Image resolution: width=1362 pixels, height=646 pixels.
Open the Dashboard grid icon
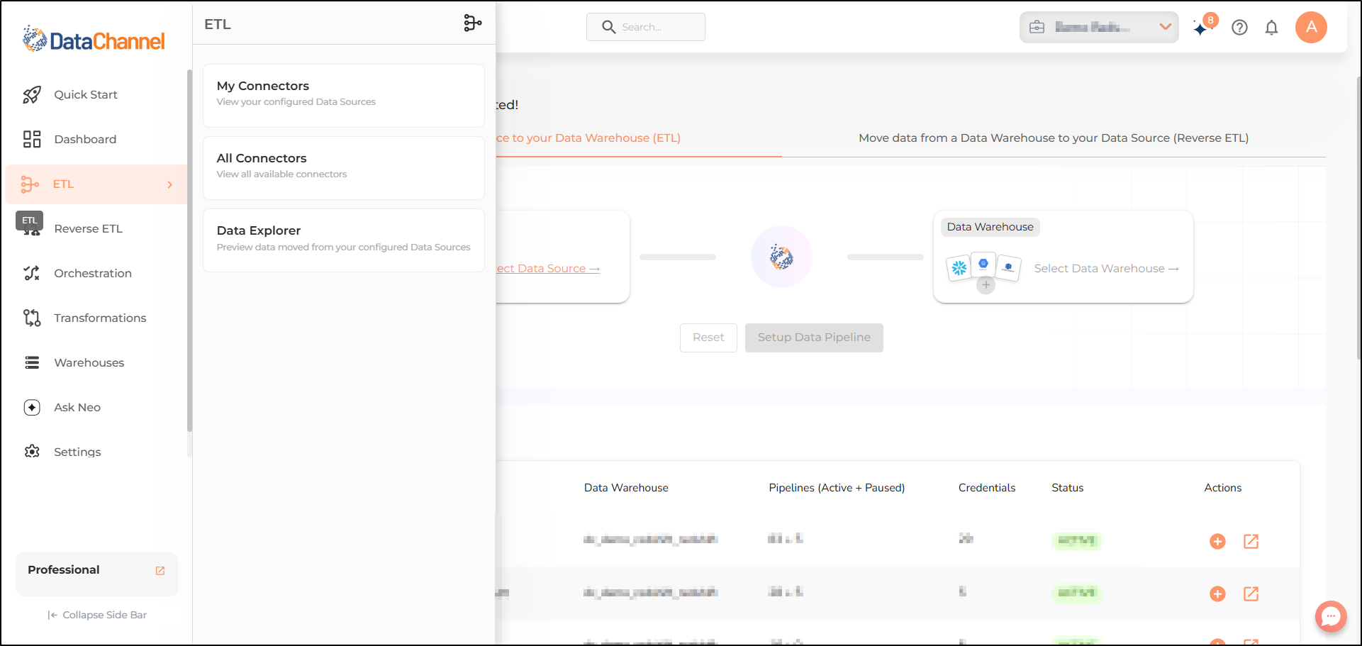pos(32,139)
